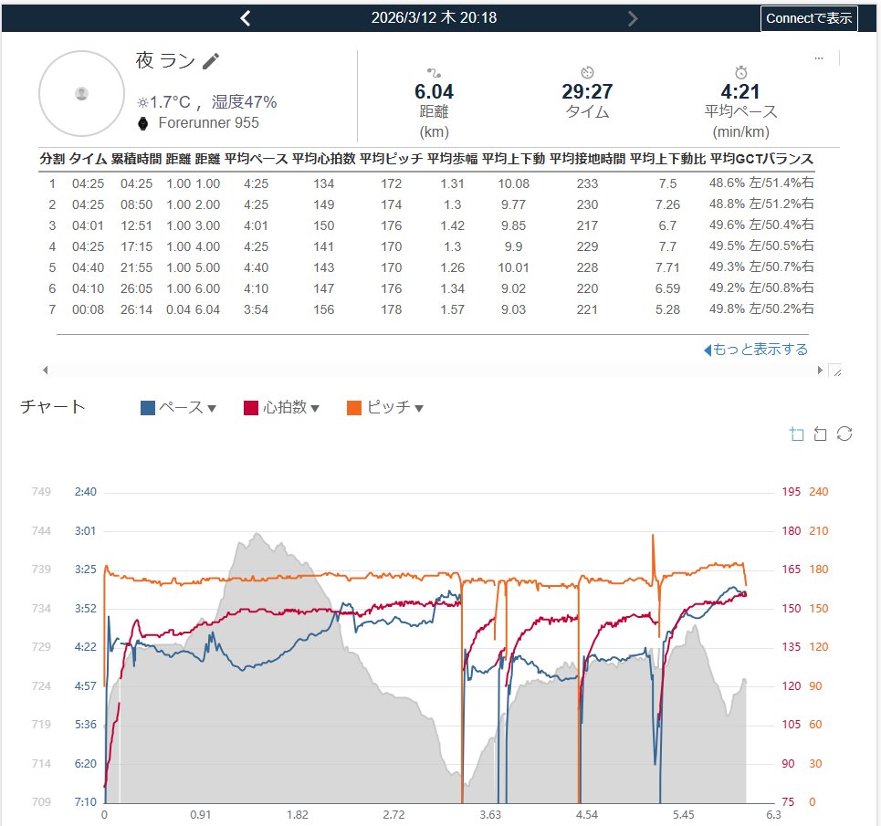Image resolution: width=881 pixels, height=826 pixels.
Task: Open the 心拍数 series dropdown
Action: pyautogui.click(x=315, y=408)
